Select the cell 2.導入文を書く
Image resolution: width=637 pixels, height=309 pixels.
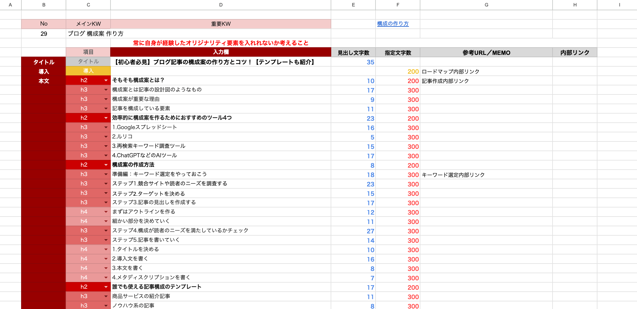221,259
